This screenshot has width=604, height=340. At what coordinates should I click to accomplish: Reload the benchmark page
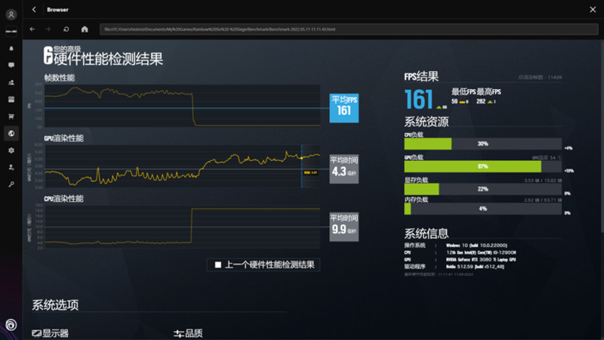[x=66, y=29]
